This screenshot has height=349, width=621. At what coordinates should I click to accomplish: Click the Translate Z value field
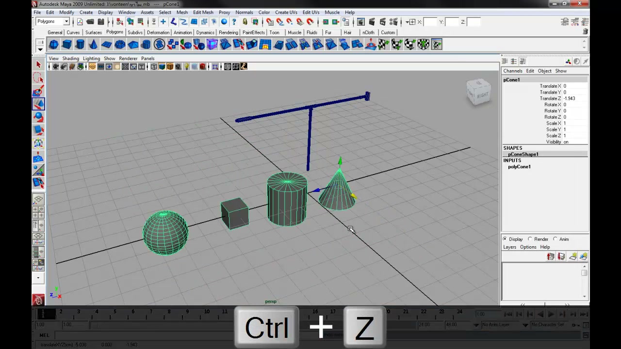tap(575, 98)
